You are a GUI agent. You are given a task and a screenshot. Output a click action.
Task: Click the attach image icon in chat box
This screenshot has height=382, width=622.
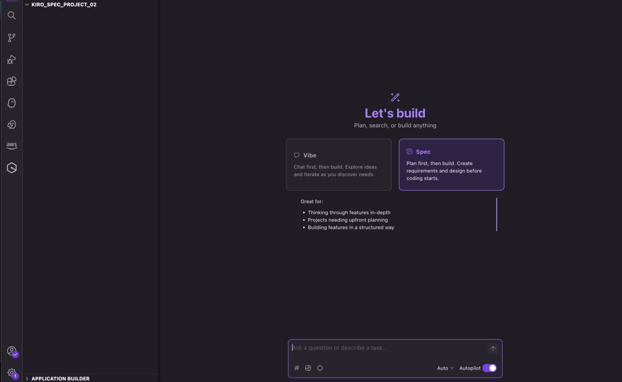[308, 368]
